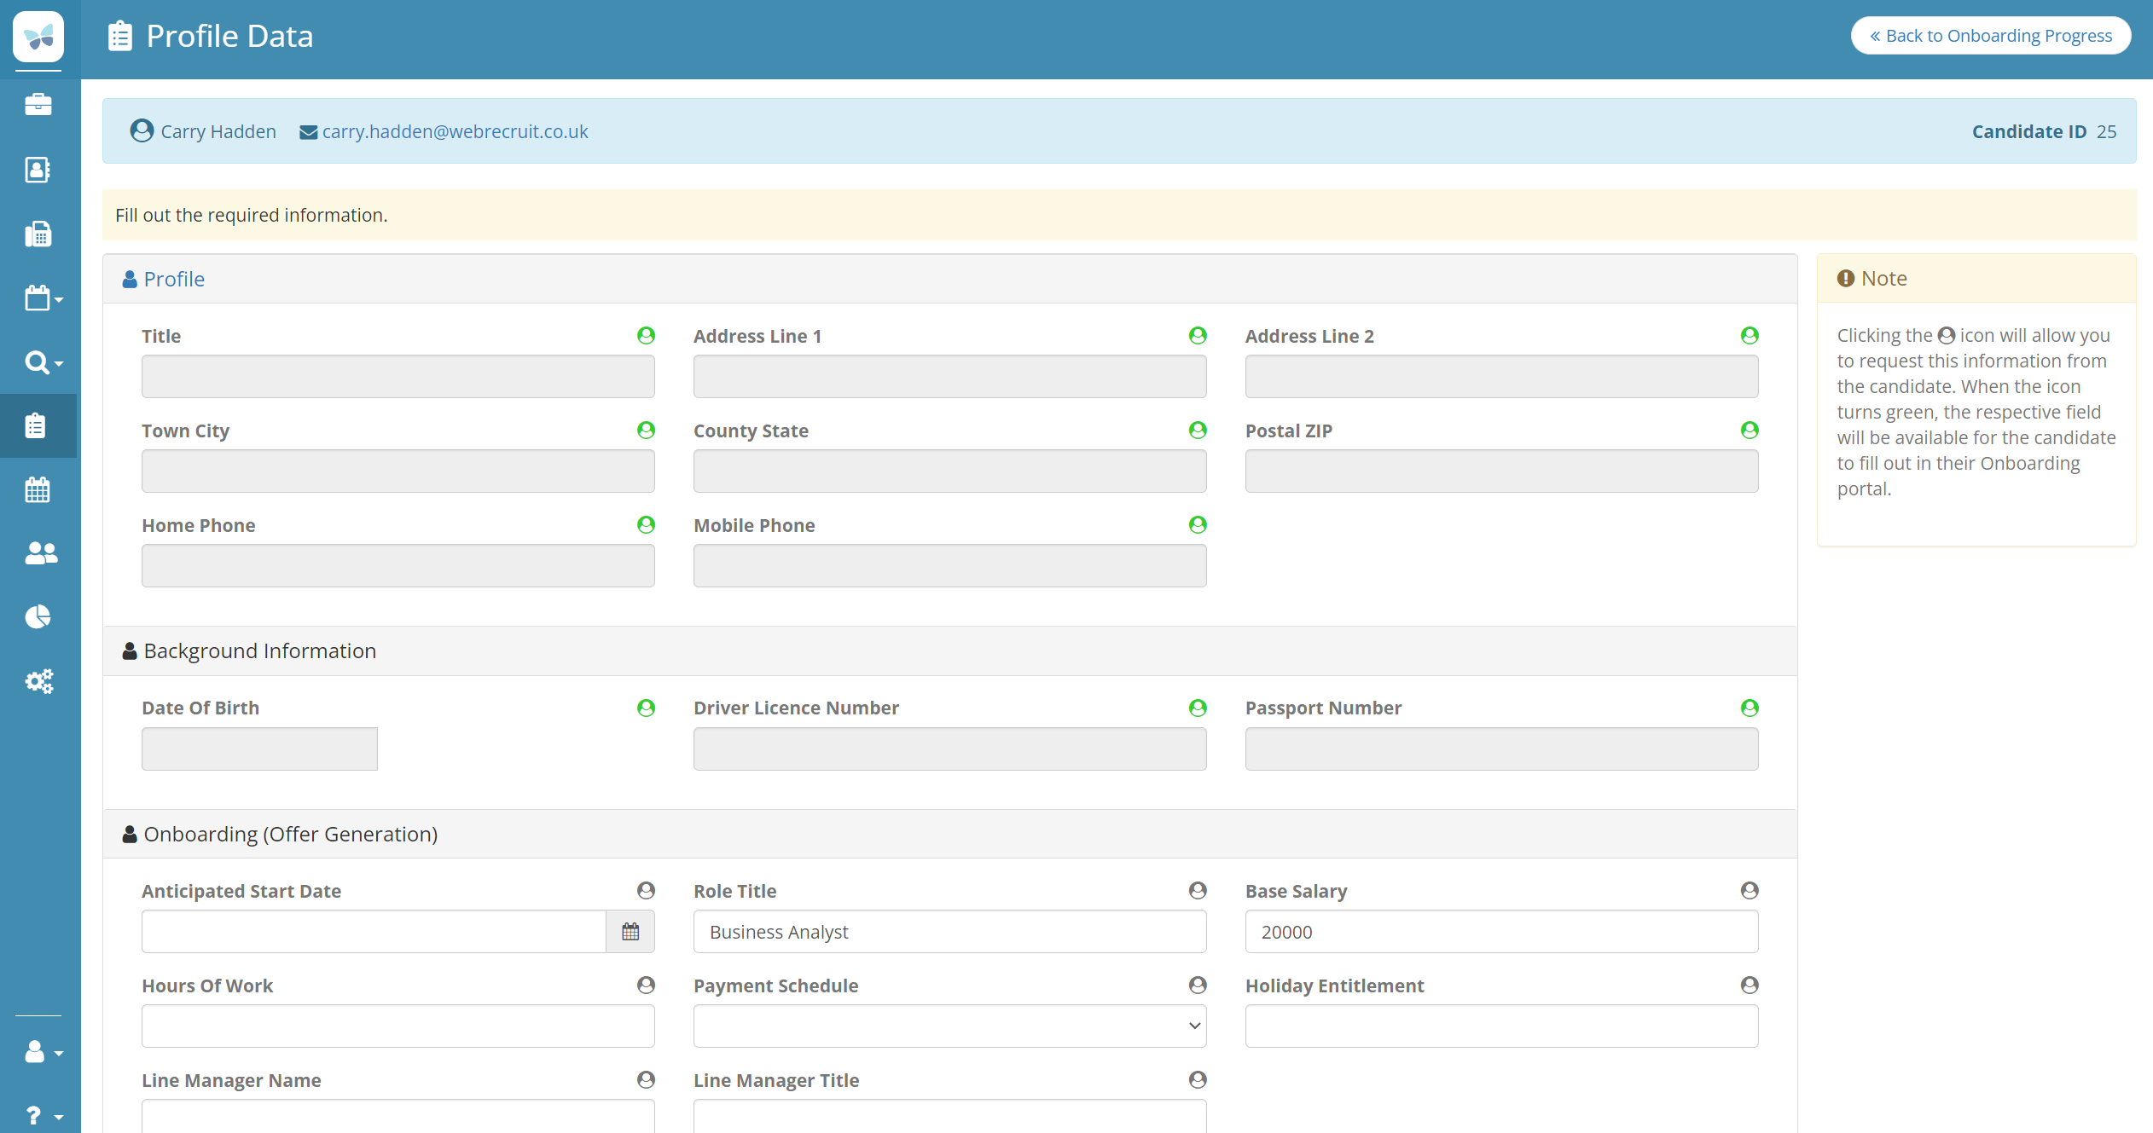Click the group of people sidebar icon
The image size is (2153, 1133).
pyautogui.click(x=40, y=553)
